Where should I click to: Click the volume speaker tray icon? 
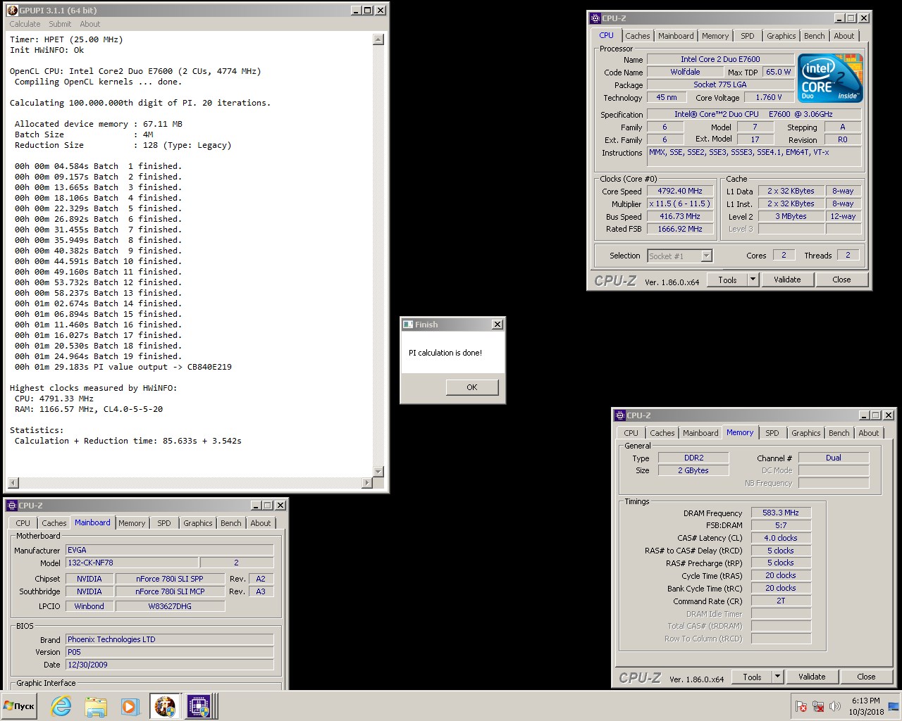(x=834, y=706)
